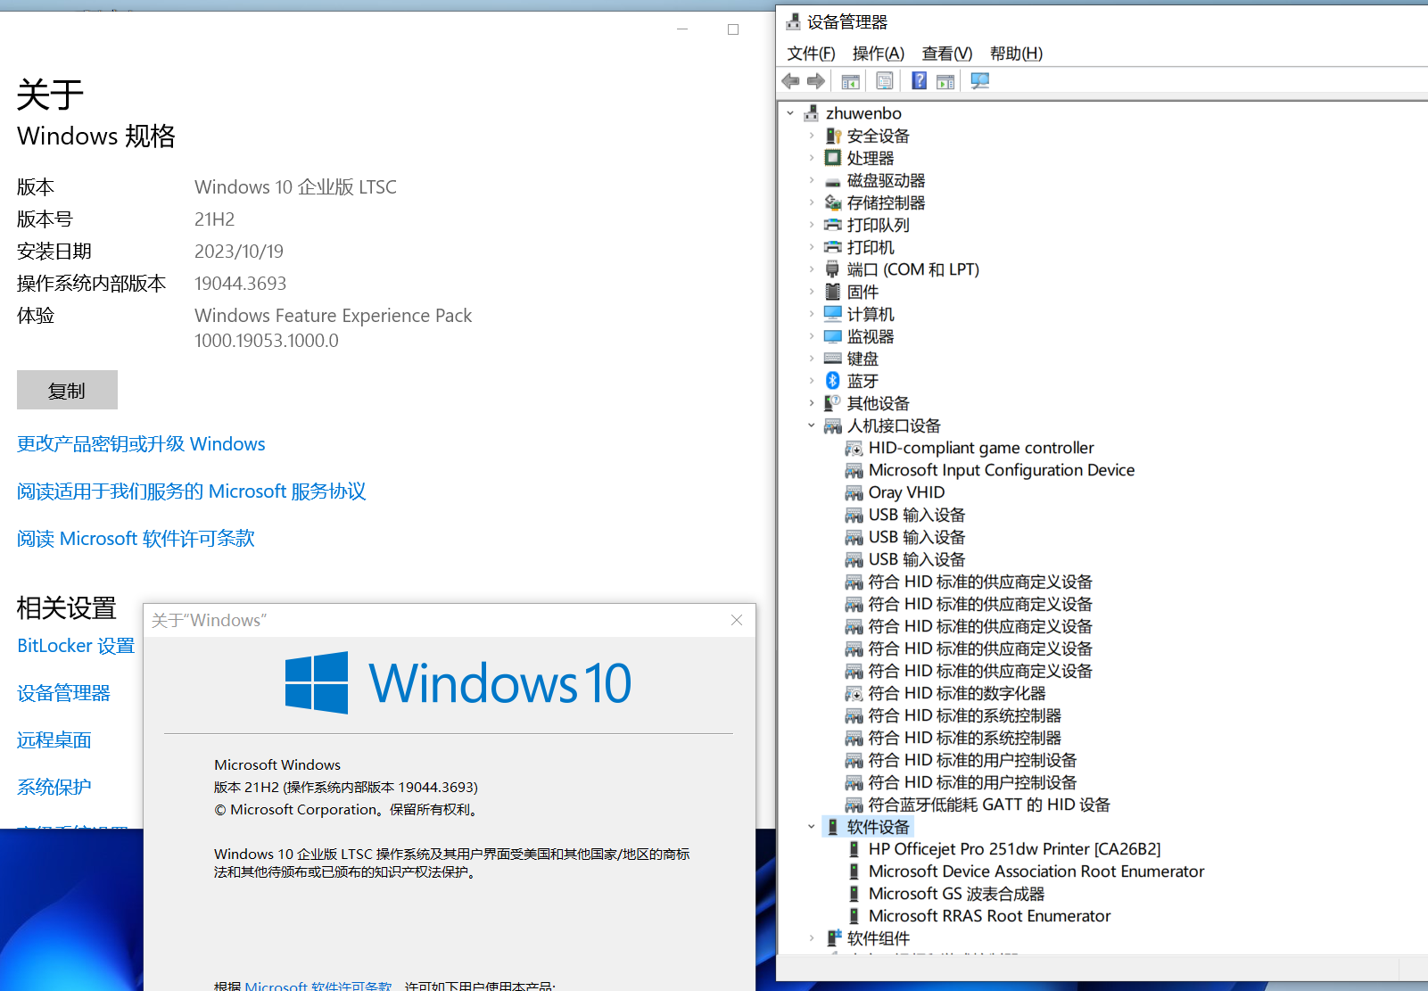
Task: Expand the 端口 (COM 和 LPT) node
Action: (x=811, y=269)
